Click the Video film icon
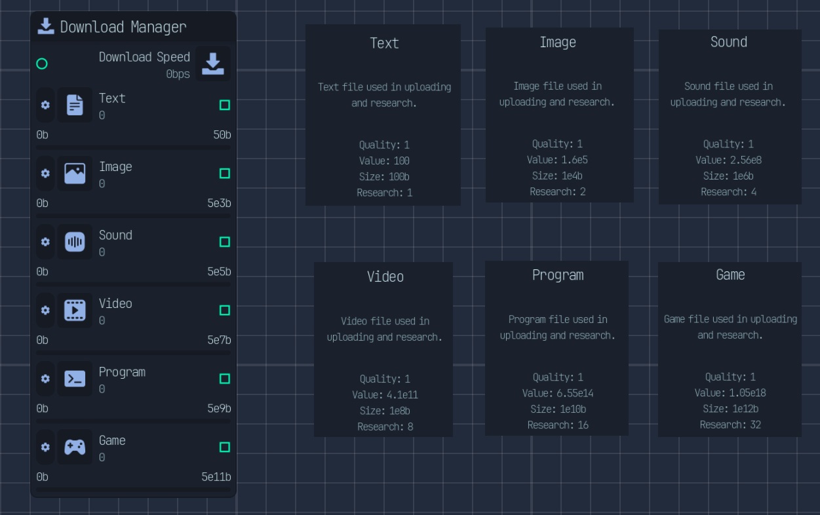The height and width of the screenshot is (515, 820). click(75, 310)
